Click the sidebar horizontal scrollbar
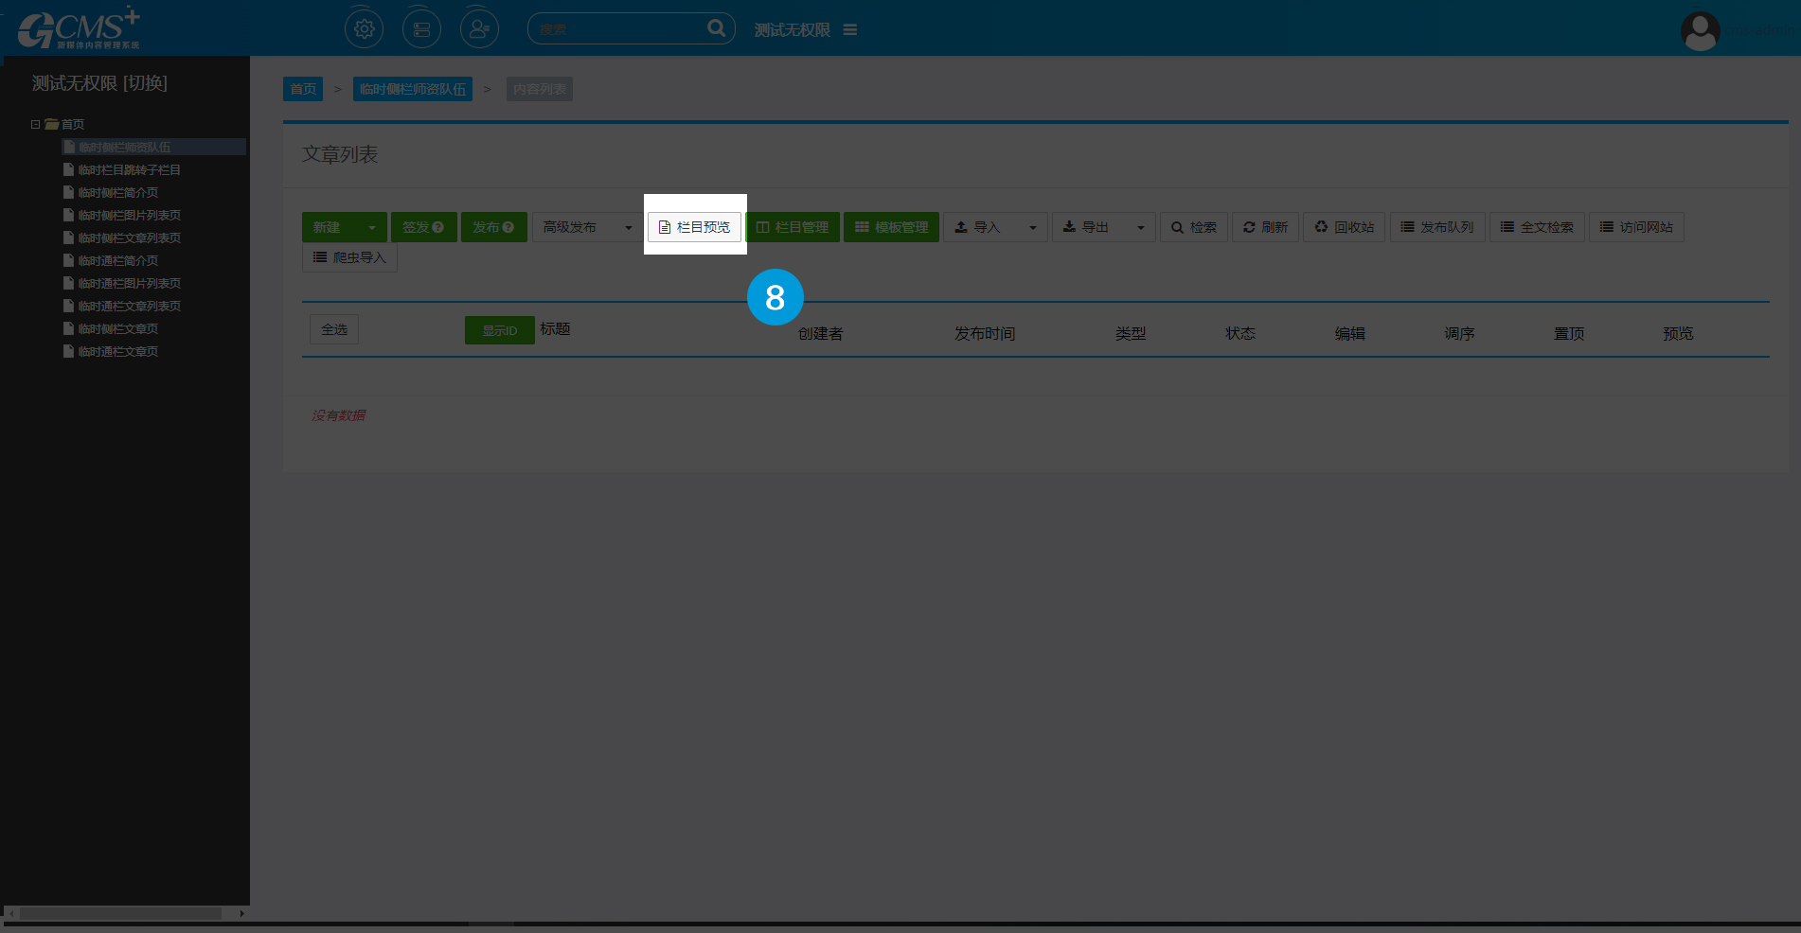The image size is (1801, 933). [x=120, y=913]
